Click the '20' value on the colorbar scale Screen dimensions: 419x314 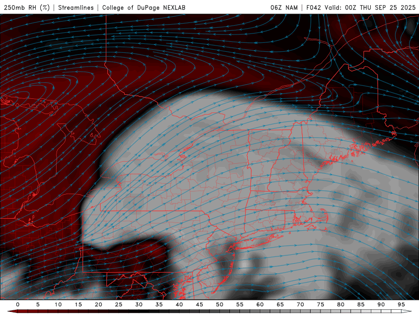(x=98, y=305)
